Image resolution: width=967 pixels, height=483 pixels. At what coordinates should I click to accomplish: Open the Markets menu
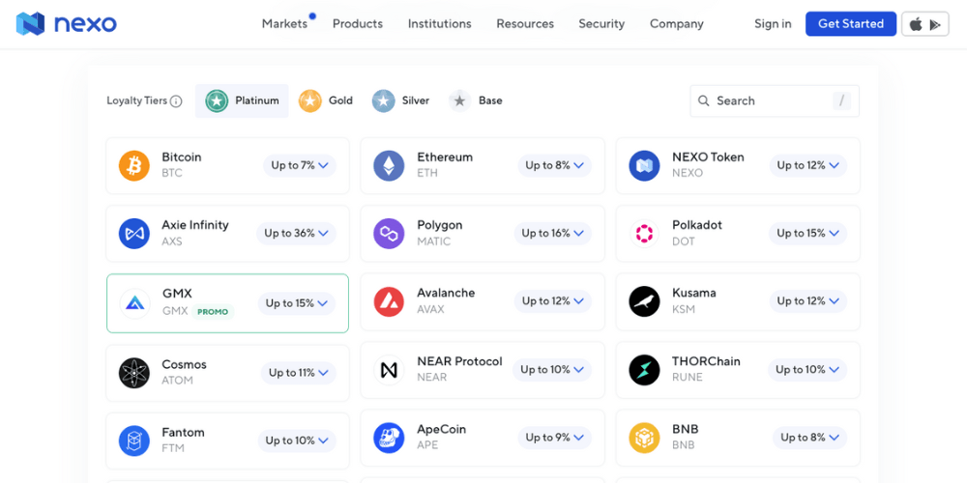284,24
